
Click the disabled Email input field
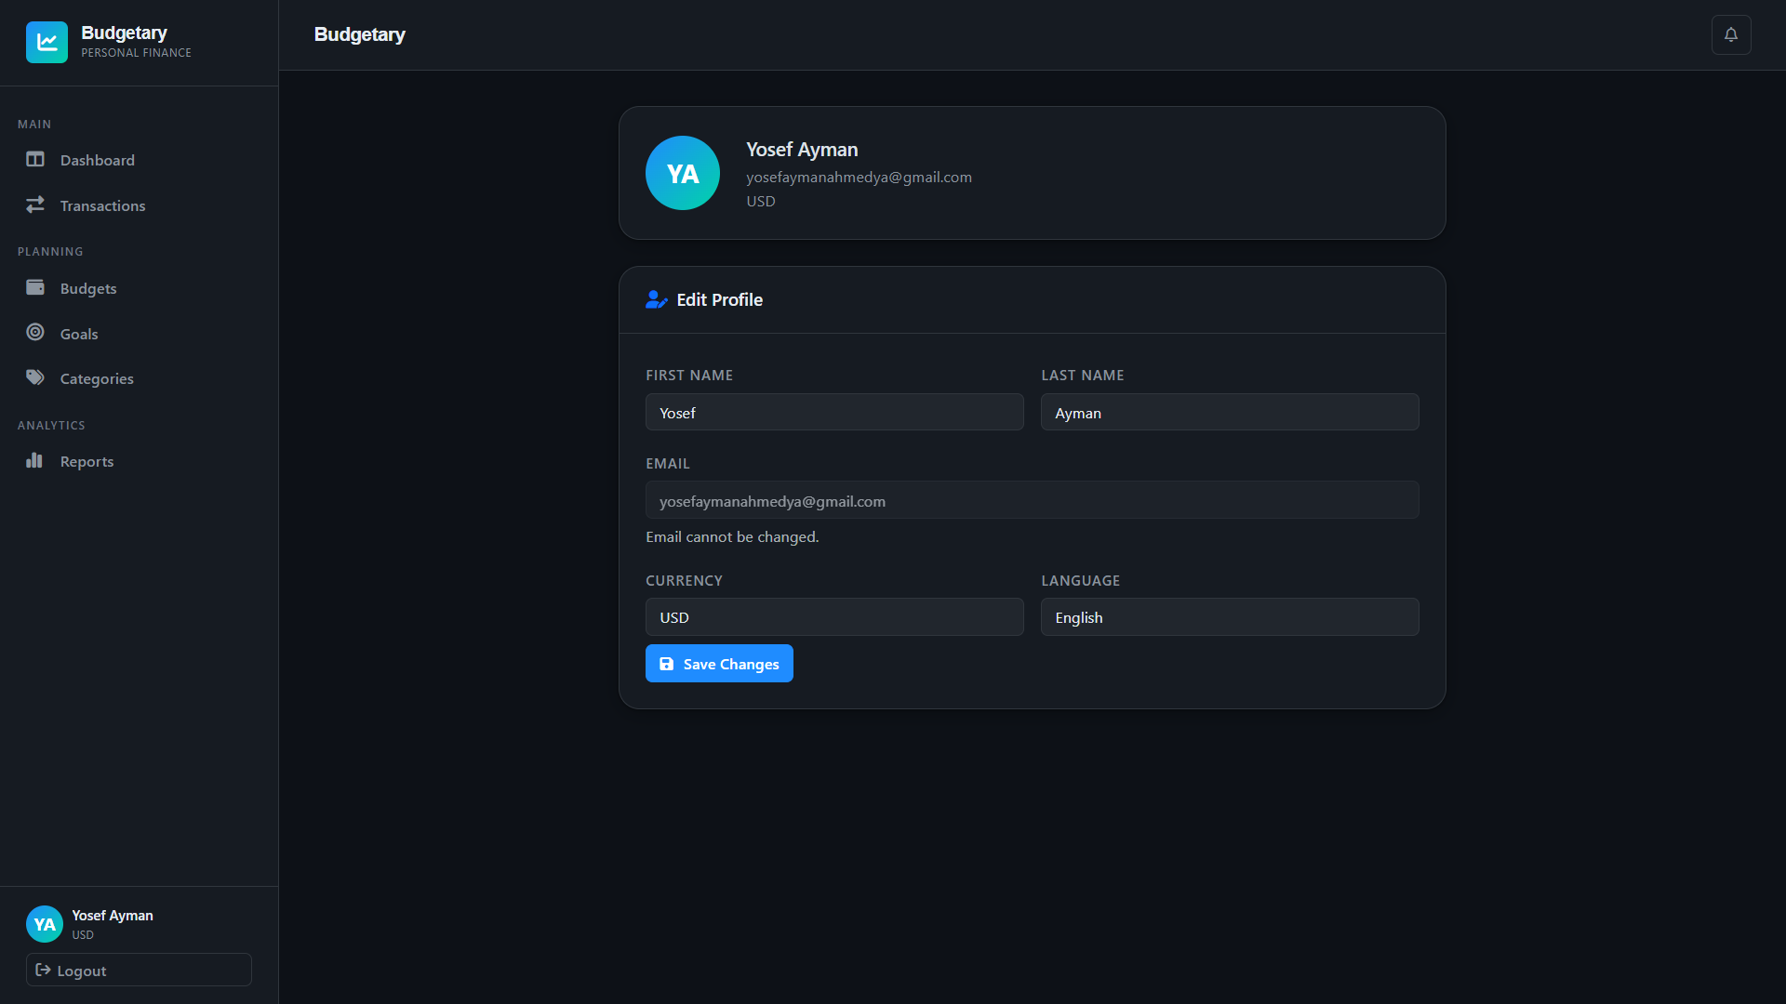pyautogui.click(x=1033, y=500)
